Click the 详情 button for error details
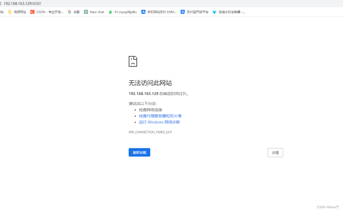 coord(275,152)
